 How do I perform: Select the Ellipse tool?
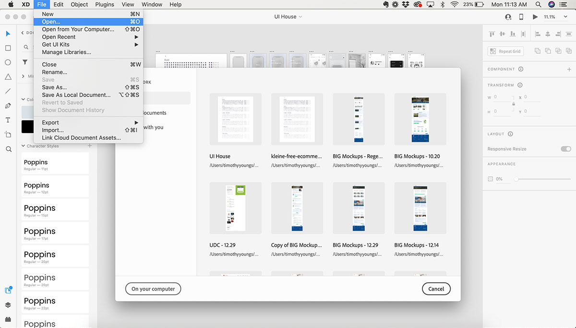8,62
